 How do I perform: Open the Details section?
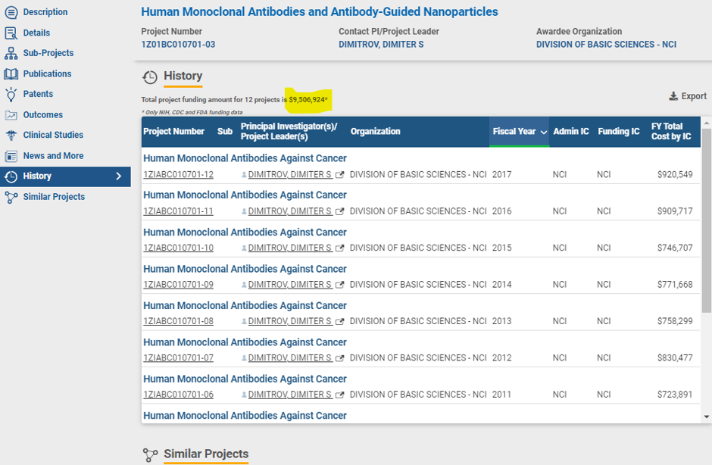36,33
